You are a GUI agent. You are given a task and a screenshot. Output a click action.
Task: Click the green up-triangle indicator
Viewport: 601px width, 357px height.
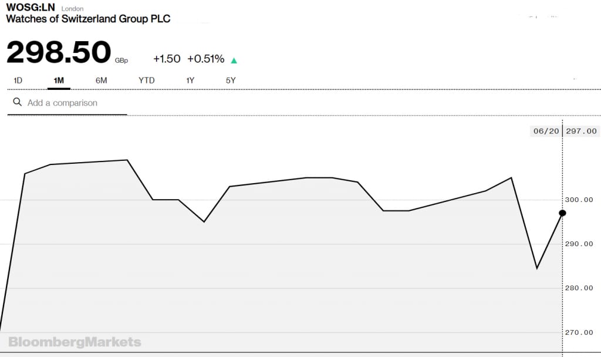click(234, 60)
